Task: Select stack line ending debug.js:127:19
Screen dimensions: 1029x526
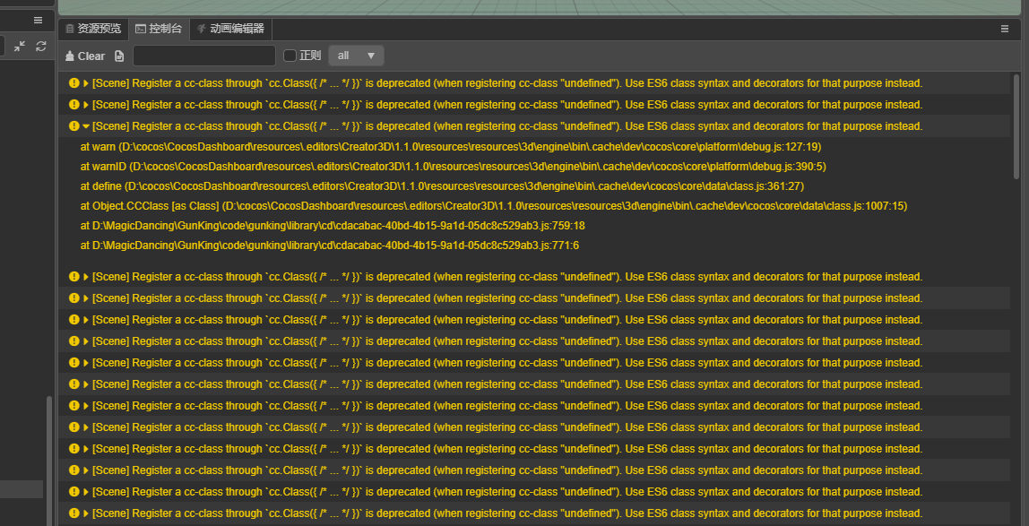Action: (x=451, y=146)
